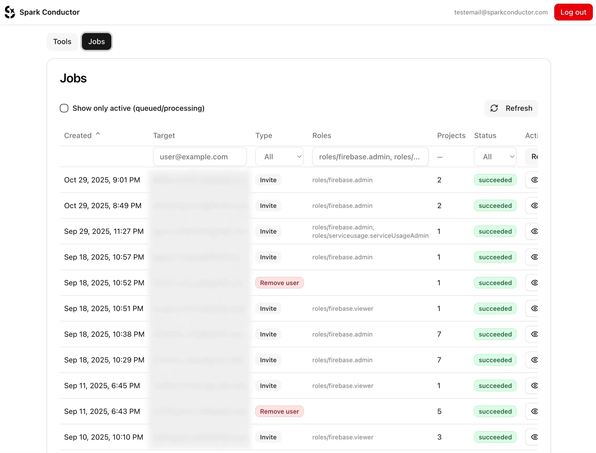Viewport: 596px width, 453px height.
Task: Click the Target email filter field
Action: point(200,156)
